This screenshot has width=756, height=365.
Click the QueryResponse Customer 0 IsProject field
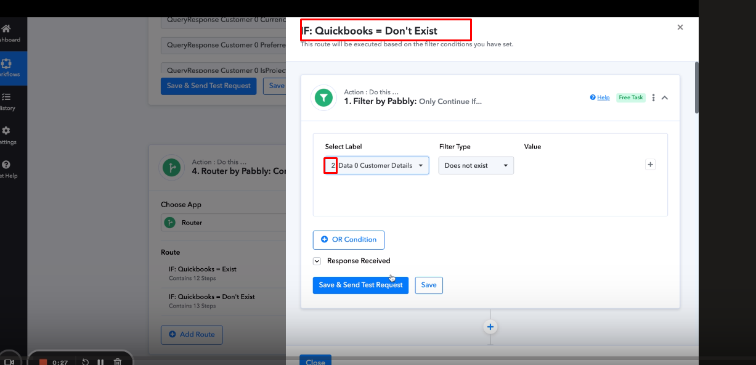point(223,68)
